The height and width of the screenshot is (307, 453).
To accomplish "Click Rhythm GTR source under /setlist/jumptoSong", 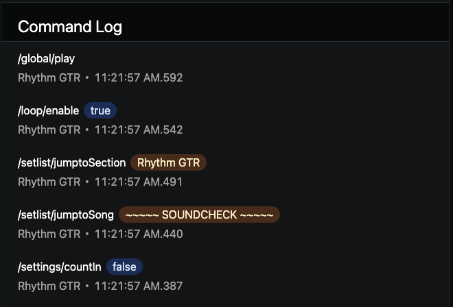I will click(49, 234).
